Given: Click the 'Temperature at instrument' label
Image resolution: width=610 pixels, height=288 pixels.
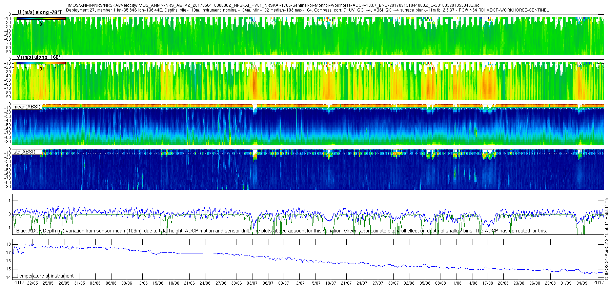Looking at the screenshot, I should pos(45,276).
